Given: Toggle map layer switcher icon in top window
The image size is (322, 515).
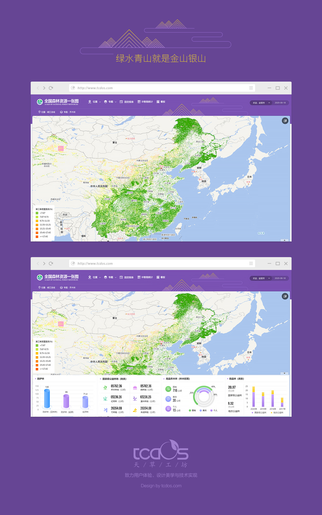Looking at the screenshot, I should (285, 121).
